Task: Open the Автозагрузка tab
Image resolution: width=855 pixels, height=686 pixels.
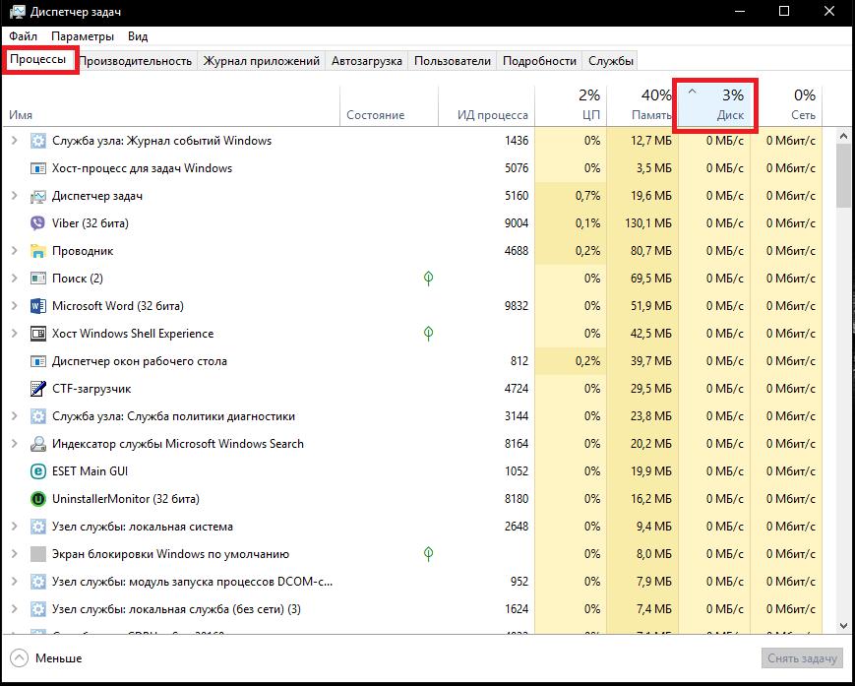Action: pos(366,61)
